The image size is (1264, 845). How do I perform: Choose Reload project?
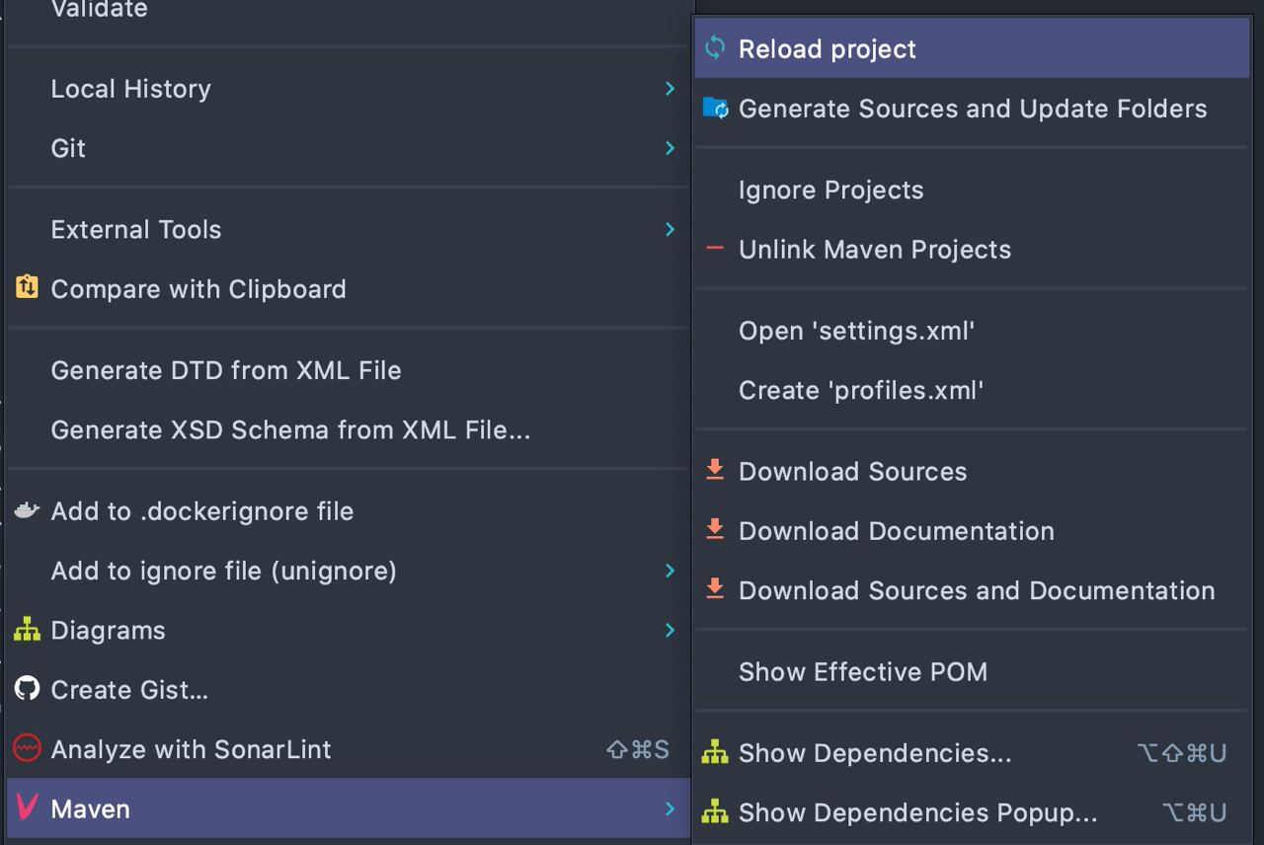click(972, 48)
